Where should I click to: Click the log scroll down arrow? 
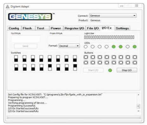pos(138,111)
